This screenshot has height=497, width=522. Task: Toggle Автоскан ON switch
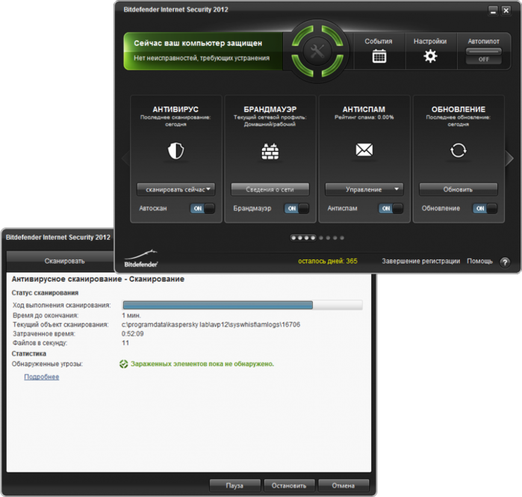click(x=202, y=209)
